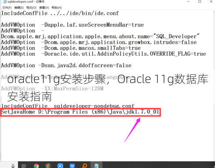The height and width of the screenshot is (168, 215).
Task: Click the growbox.intrudes=false line
Action: click(99, 42)
